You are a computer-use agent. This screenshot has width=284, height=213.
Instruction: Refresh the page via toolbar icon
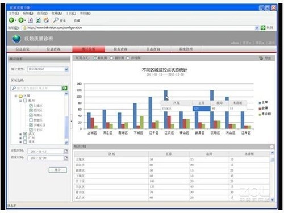pyautogui.click(x=38, y=20)
